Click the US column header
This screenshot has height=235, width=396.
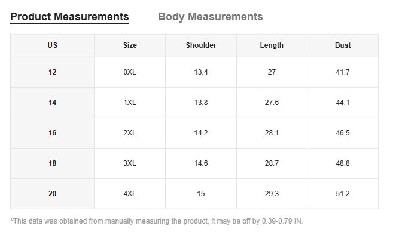tap(52, 45)
